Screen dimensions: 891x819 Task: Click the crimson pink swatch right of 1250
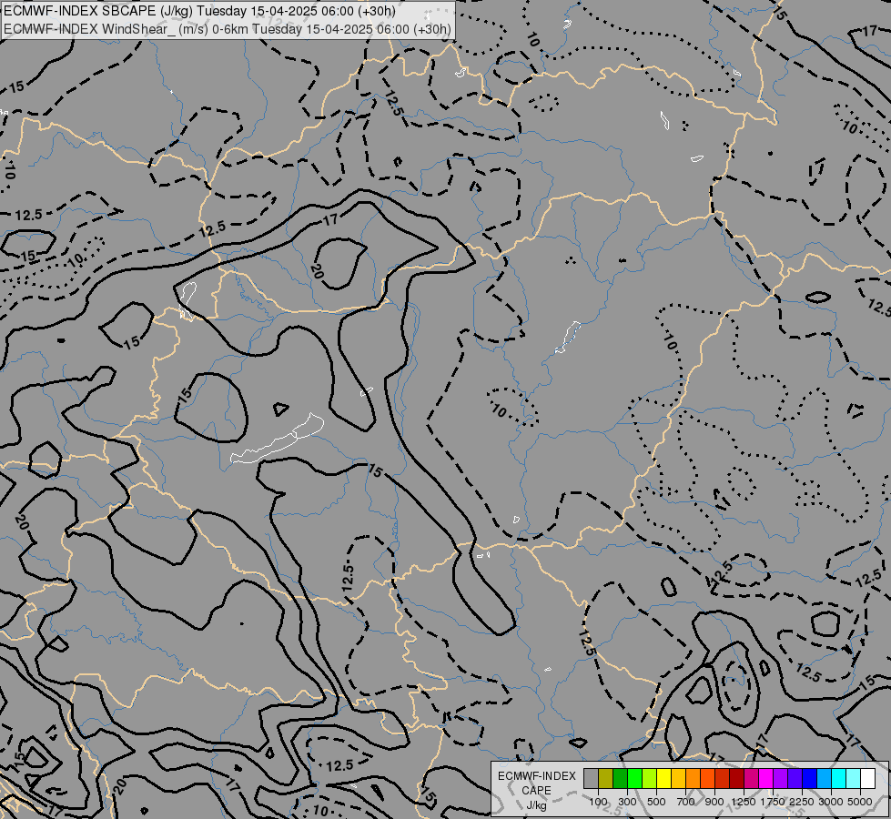(751, 778)
